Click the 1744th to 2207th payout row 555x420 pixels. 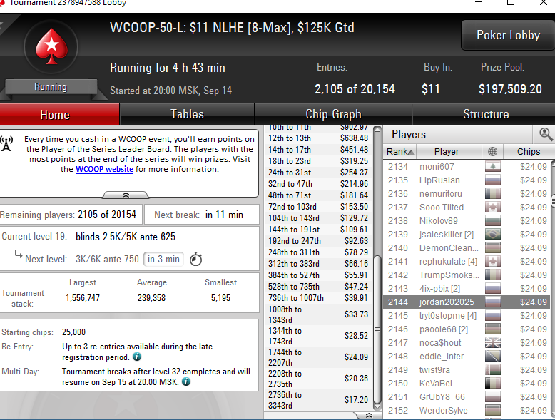(318, 357)
